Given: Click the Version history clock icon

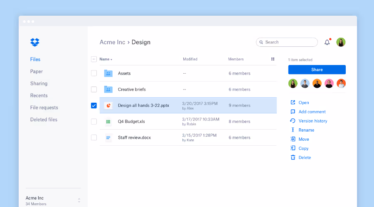Looking at the screenshot, I should coord(293,121).
